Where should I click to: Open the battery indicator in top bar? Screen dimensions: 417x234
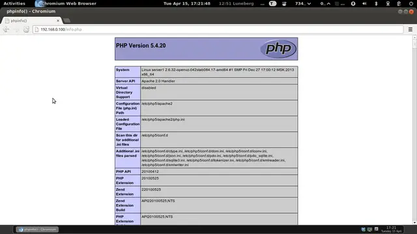point(399,3)
